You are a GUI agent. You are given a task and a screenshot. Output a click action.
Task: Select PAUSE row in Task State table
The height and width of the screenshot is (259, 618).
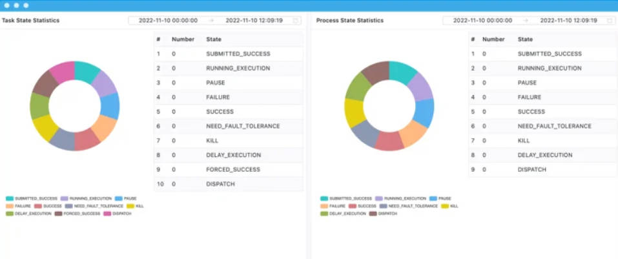(x=229, y=83)
